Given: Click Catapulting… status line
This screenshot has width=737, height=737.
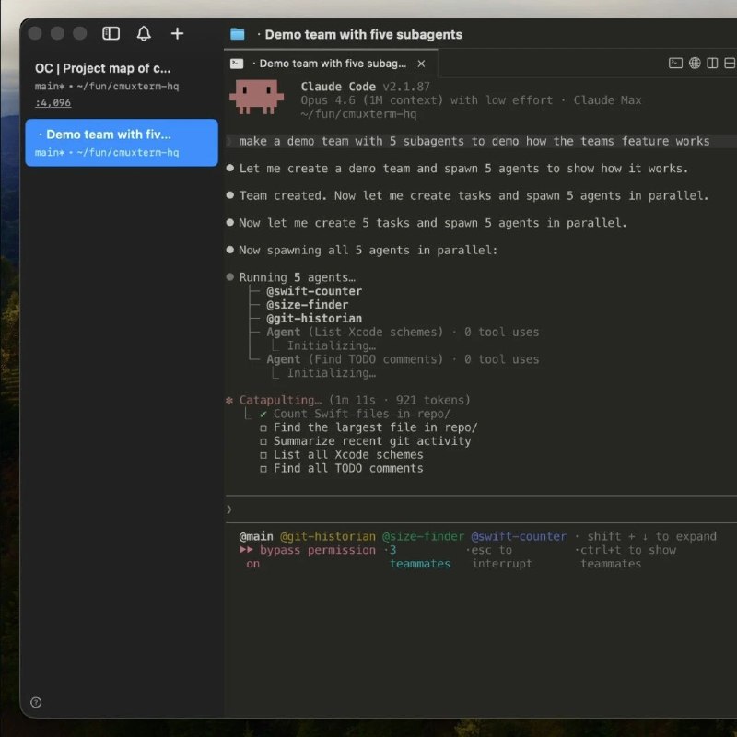Looking at the screenshot, I should (x=348, y=400).
